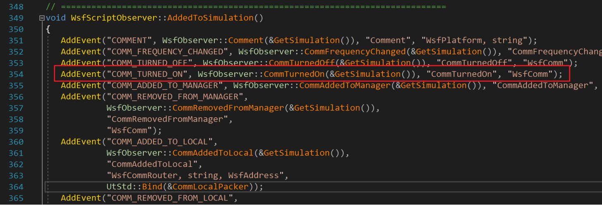Viewport: 602px width, 205px height.
Task: Click line number 349 in the gutter
Action: (15, 18)
